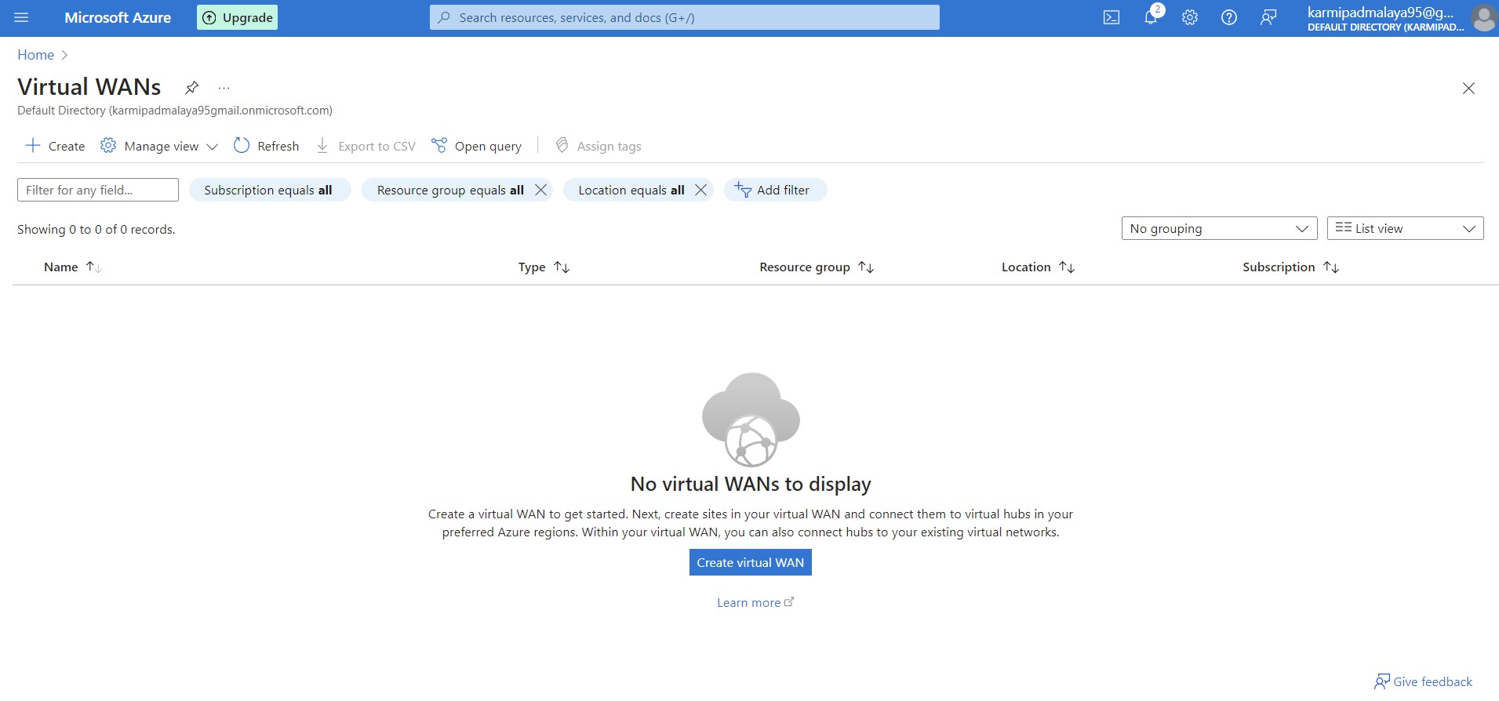Viewport: 1499px width, 701px height.
Task: Sort by the Name column
Action: point(73,267)
